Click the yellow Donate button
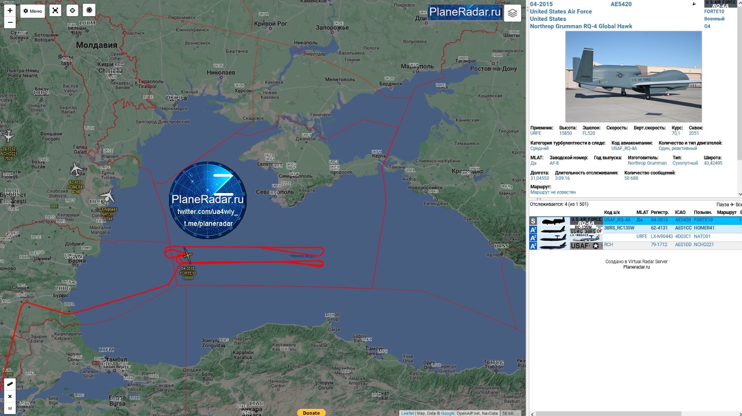742x416 pixels. point(311,413)
